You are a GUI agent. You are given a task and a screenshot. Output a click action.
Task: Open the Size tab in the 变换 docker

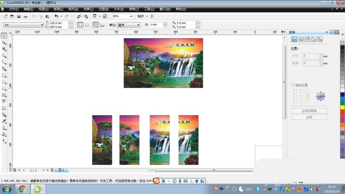(314, 39)
